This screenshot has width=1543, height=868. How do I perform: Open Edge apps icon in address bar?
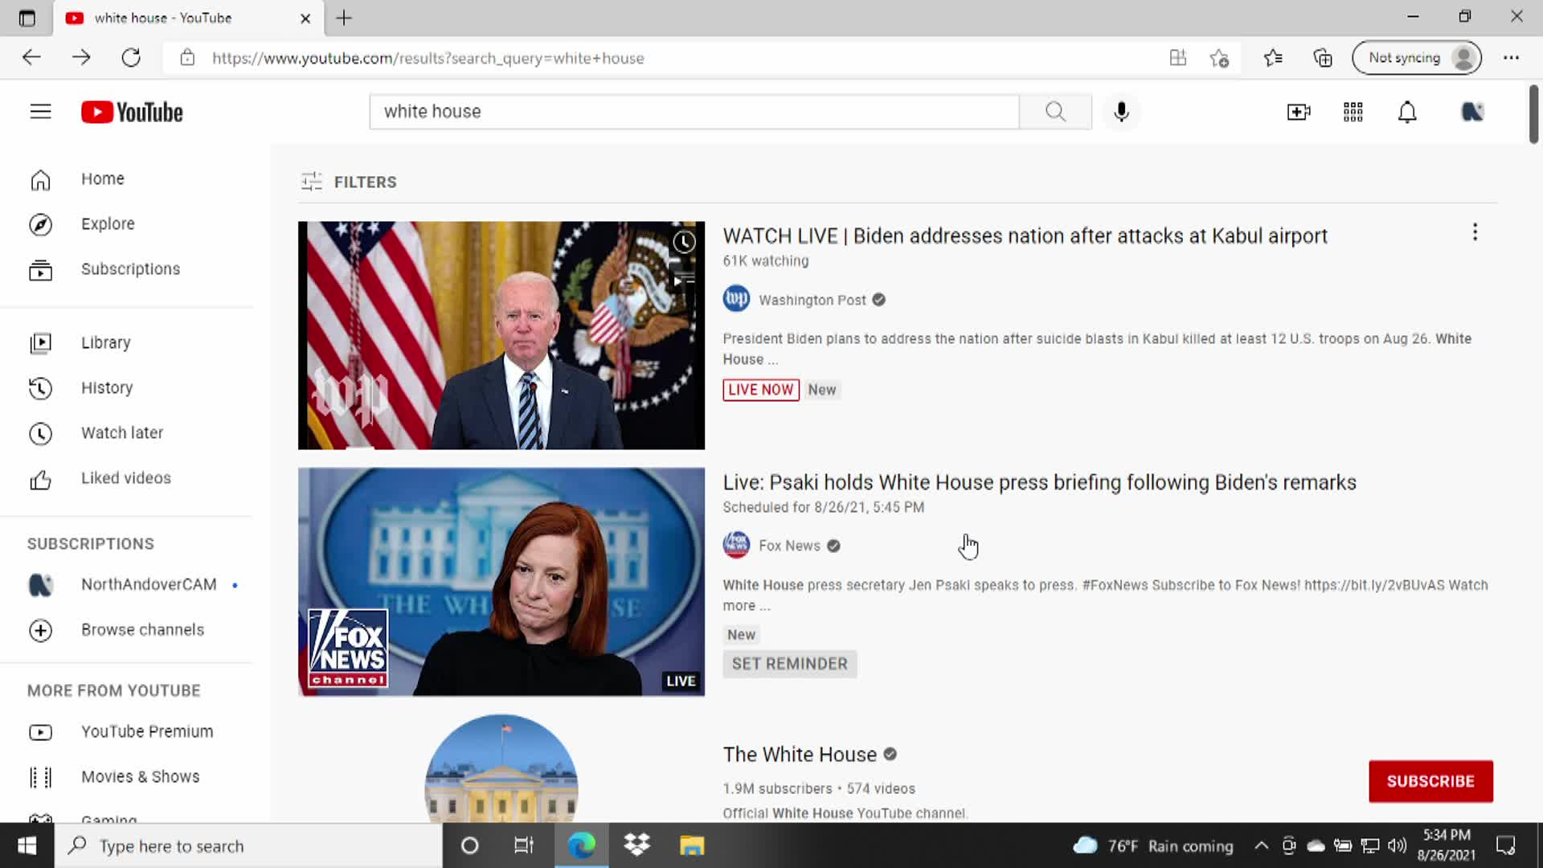coord(1177,58)
